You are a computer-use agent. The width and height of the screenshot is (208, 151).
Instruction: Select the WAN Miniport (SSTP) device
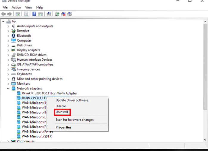37,136
